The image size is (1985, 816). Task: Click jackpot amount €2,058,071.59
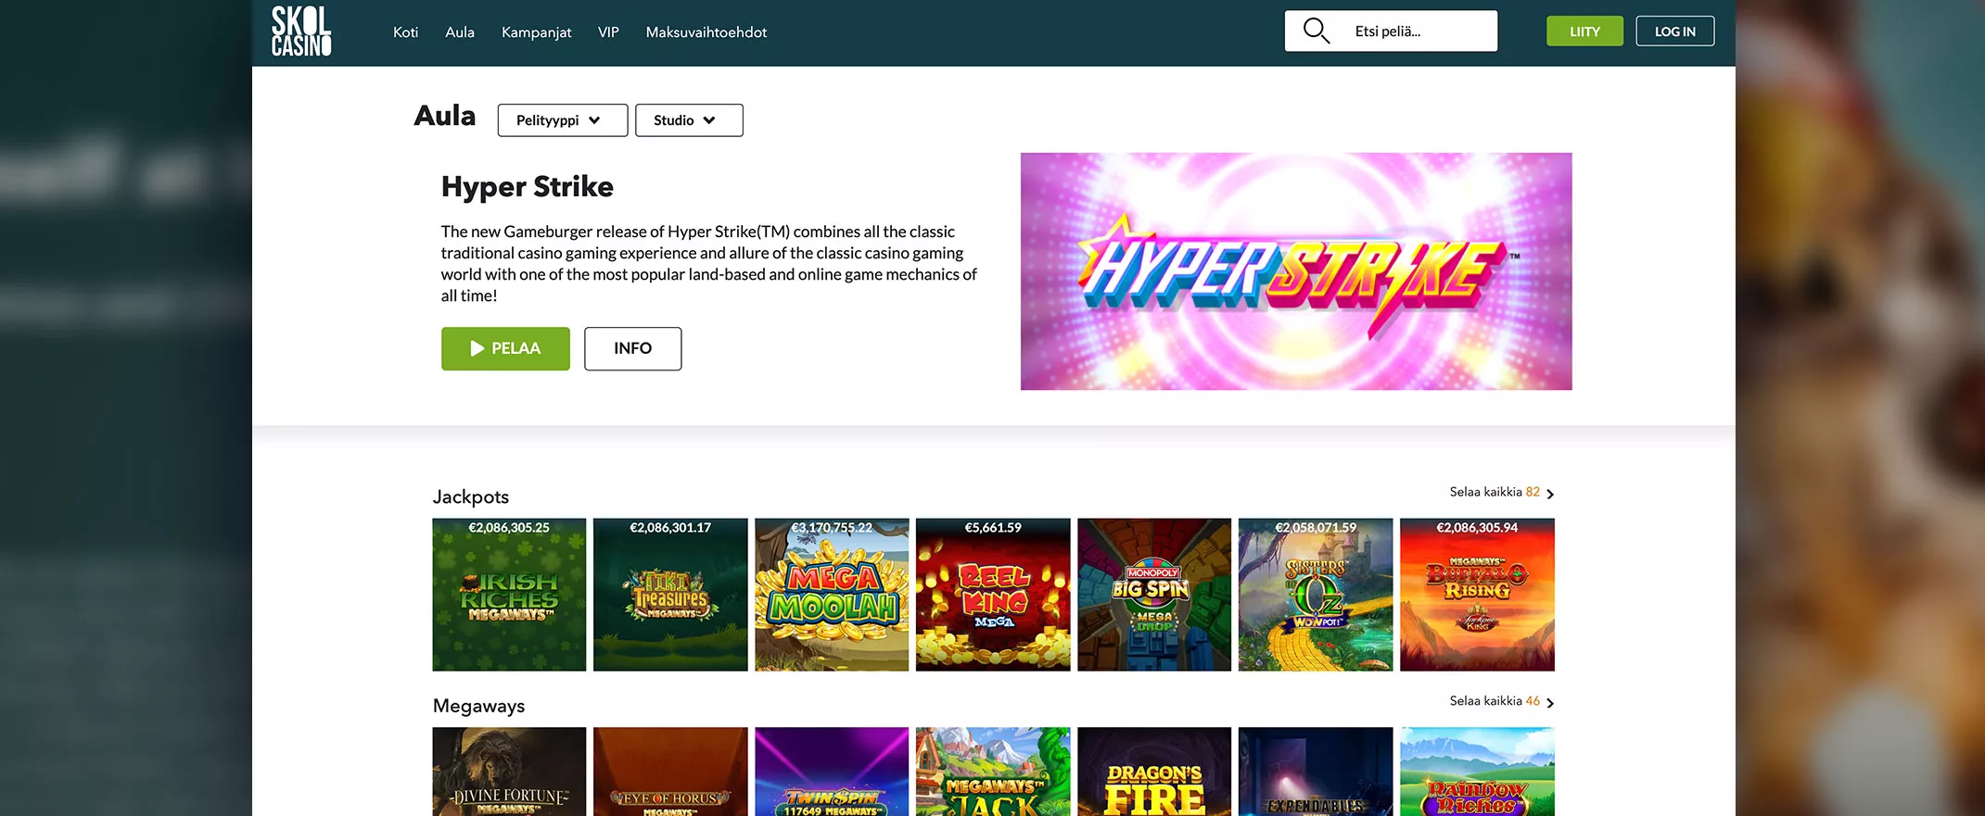click(x=1316, y=528)
